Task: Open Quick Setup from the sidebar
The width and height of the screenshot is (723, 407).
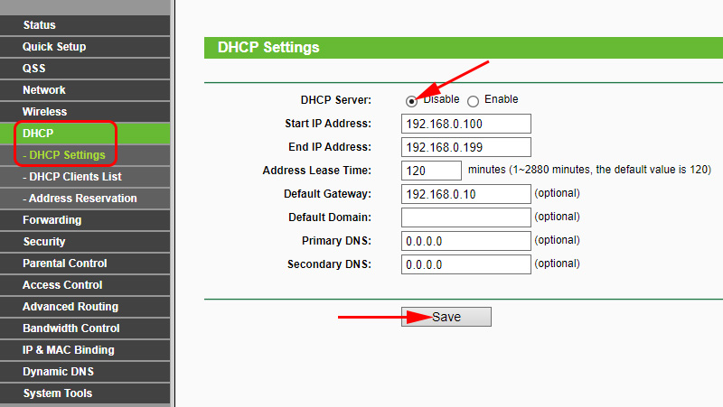Action: (x=54, y=47)
